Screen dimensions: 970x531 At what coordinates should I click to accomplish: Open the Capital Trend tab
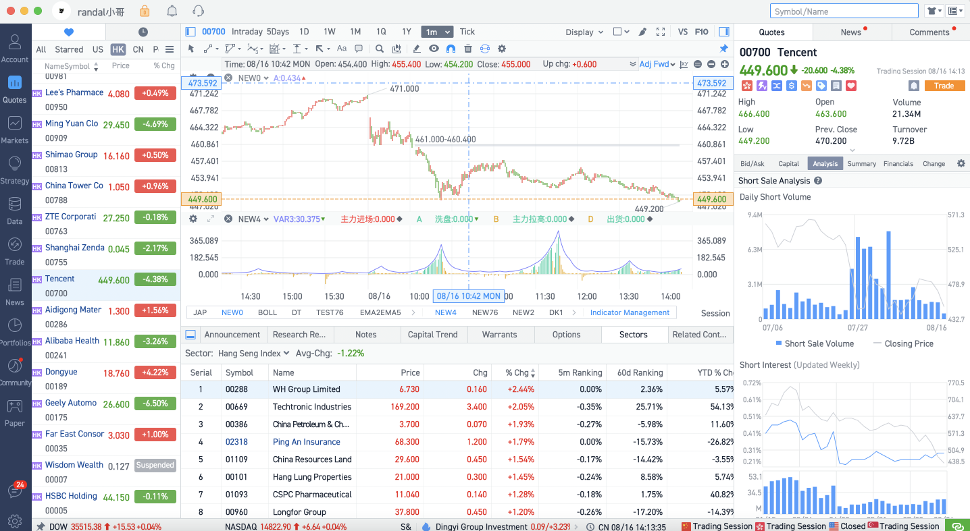(x=433, y=335)
